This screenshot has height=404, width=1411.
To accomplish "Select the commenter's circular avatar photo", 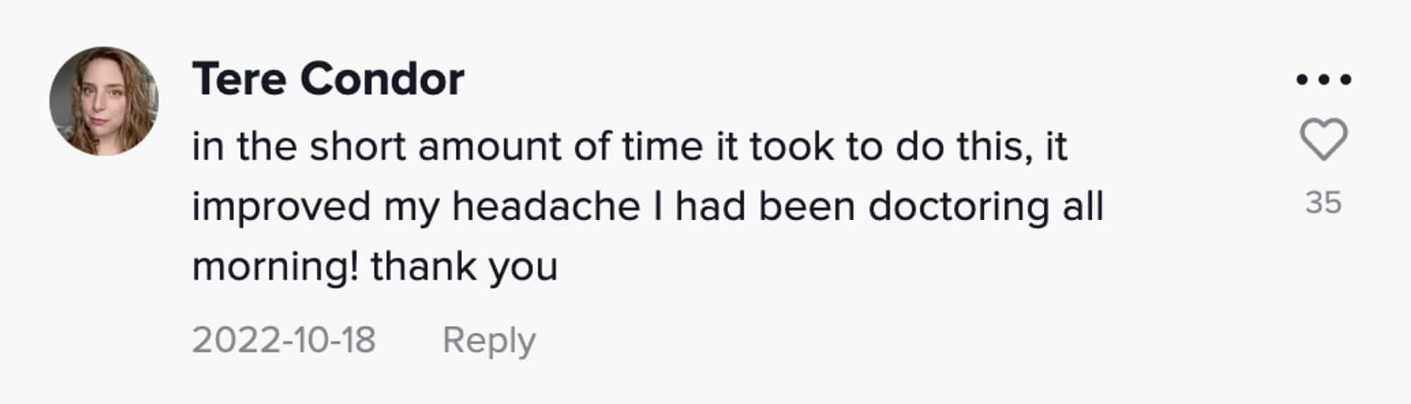I will pyautogui.click(x=104, y=101).
